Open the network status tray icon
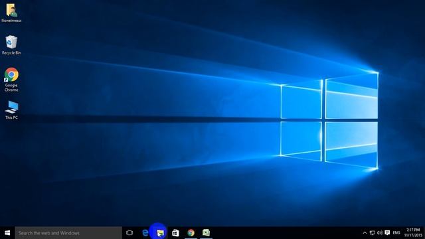425x239 pixels. pyautogui.click(x=373, y=233)
